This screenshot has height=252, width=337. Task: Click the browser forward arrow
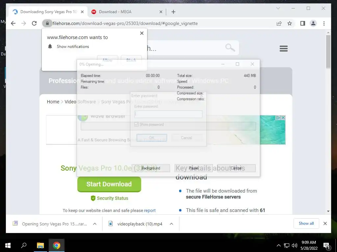point(24,23)
